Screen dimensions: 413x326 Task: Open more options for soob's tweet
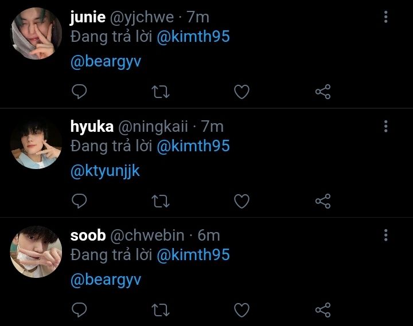pos(385,235)
